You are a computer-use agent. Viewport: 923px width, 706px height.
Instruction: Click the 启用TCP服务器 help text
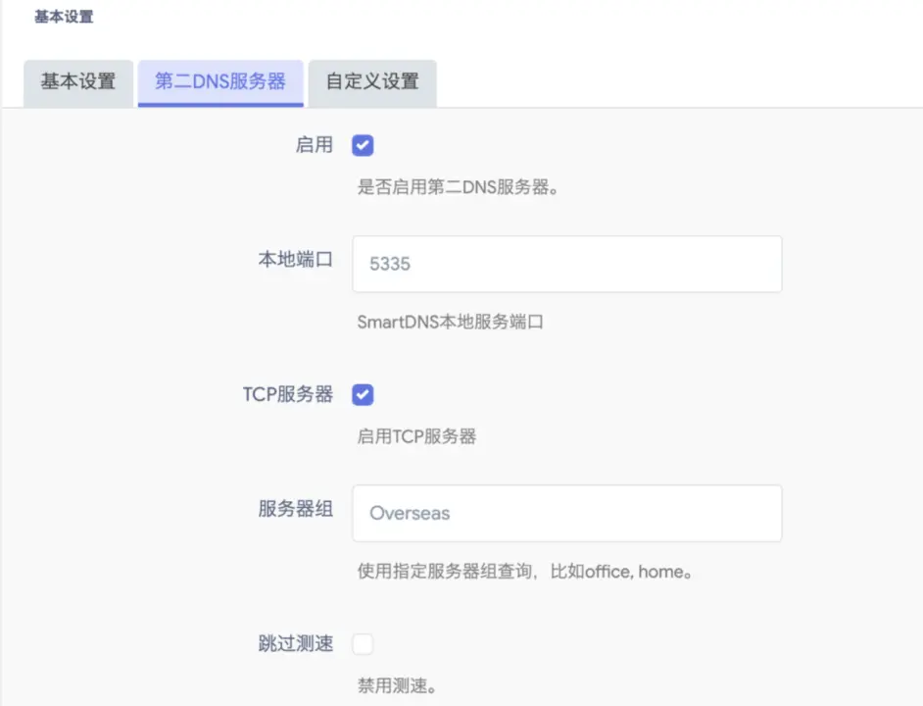pyautogui.click(x=416, y=436)
